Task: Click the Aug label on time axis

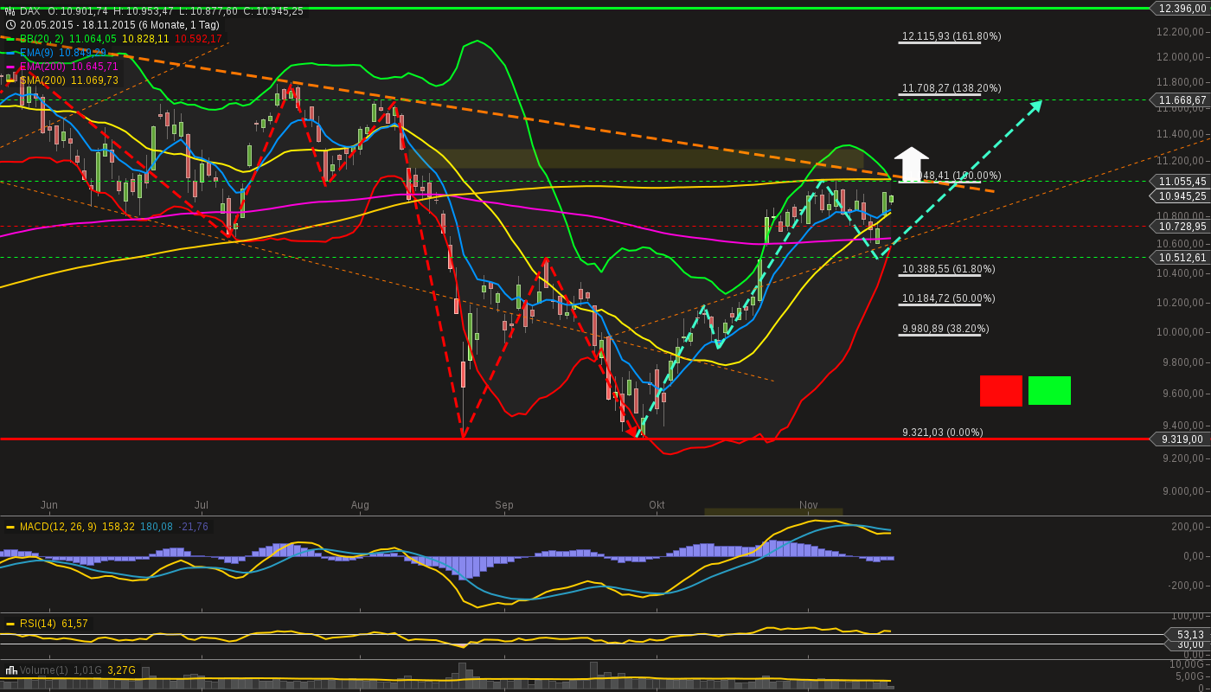Action: click(x=360, y=505)
